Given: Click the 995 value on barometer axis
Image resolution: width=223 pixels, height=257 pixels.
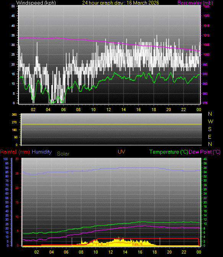Looking at the screenshot, I should coord(205,64).
